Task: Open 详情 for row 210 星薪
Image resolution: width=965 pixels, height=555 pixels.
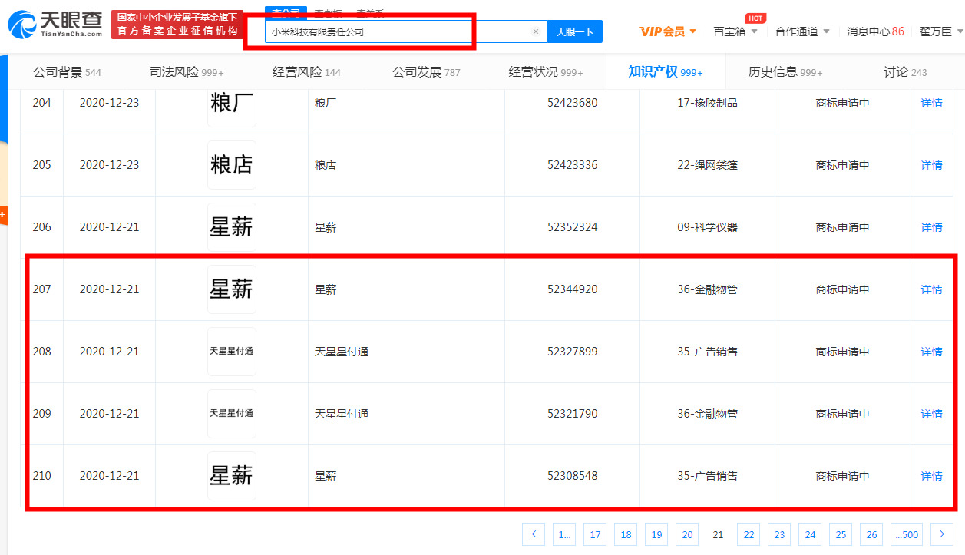Action: tap(931, 476)
